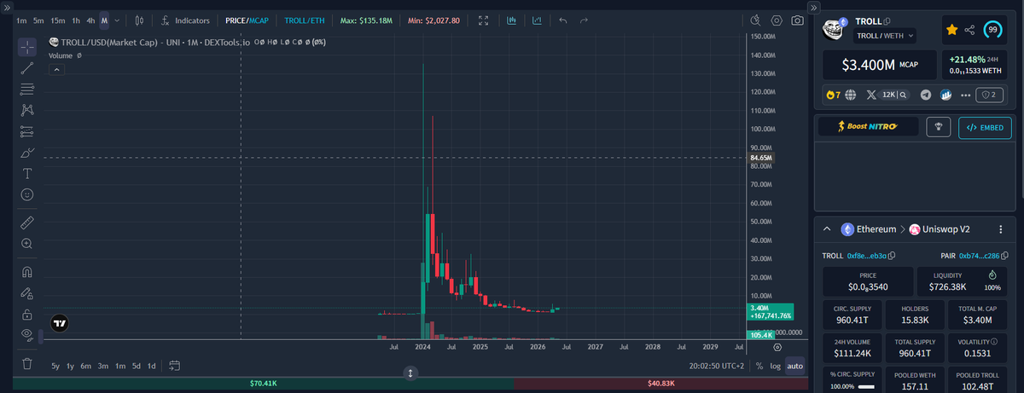Toggle stay in drawing mode
Image resolution: width=1024 pixels, height=393 pixels.
26,293
